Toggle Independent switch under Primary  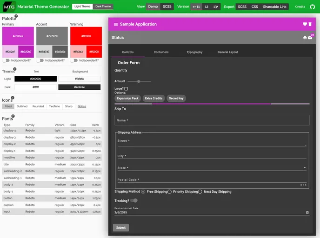pyautogui.click(x=7, y=60)
